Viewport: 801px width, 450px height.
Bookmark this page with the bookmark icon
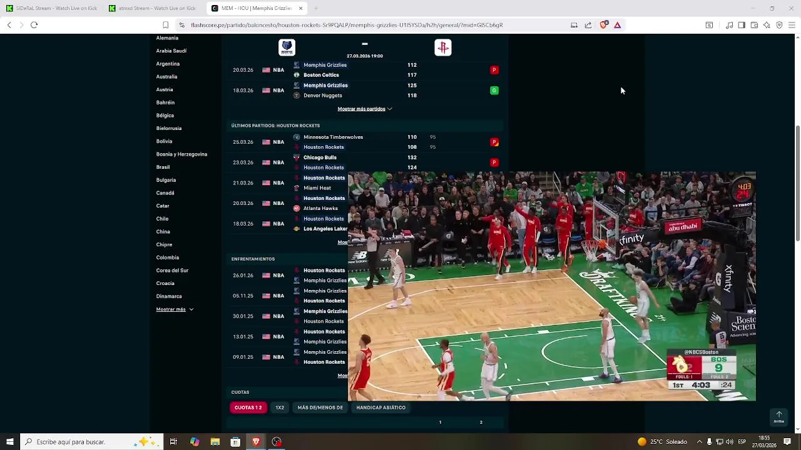pos(165,25)
